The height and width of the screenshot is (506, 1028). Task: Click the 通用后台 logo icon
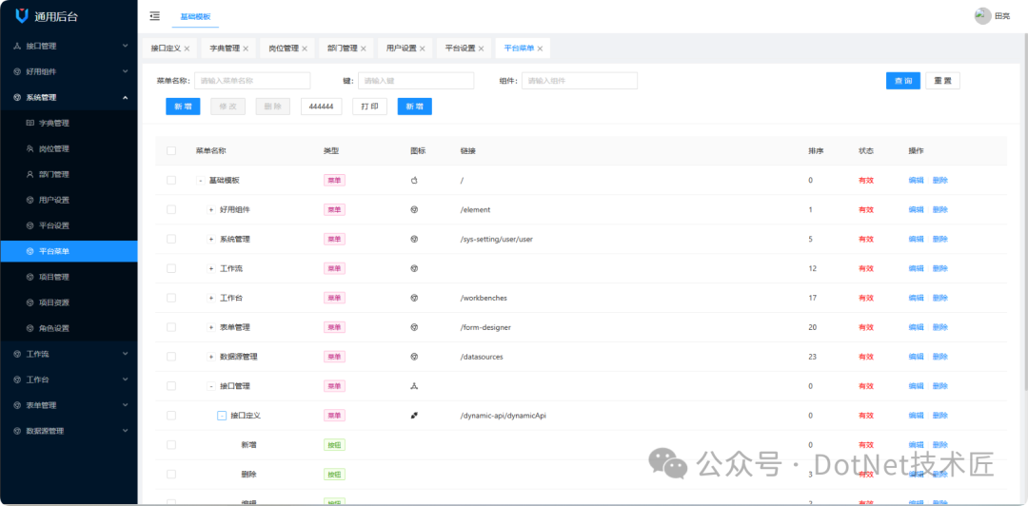coord(22,15)
